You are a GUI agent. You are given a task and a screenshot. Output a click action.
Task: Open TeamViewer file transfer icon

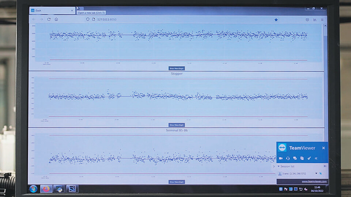tap(302, 158)
